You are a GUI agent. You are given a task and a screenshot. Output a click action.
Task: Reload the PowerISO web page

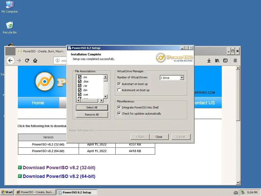point(27,60)
